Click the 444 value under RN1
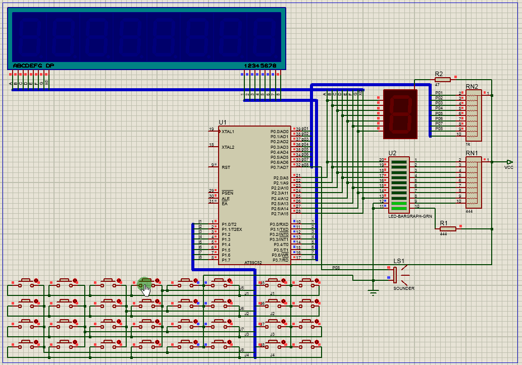This screenshot has width=522, height=365. pyautogui.click(x=469, y=211)
